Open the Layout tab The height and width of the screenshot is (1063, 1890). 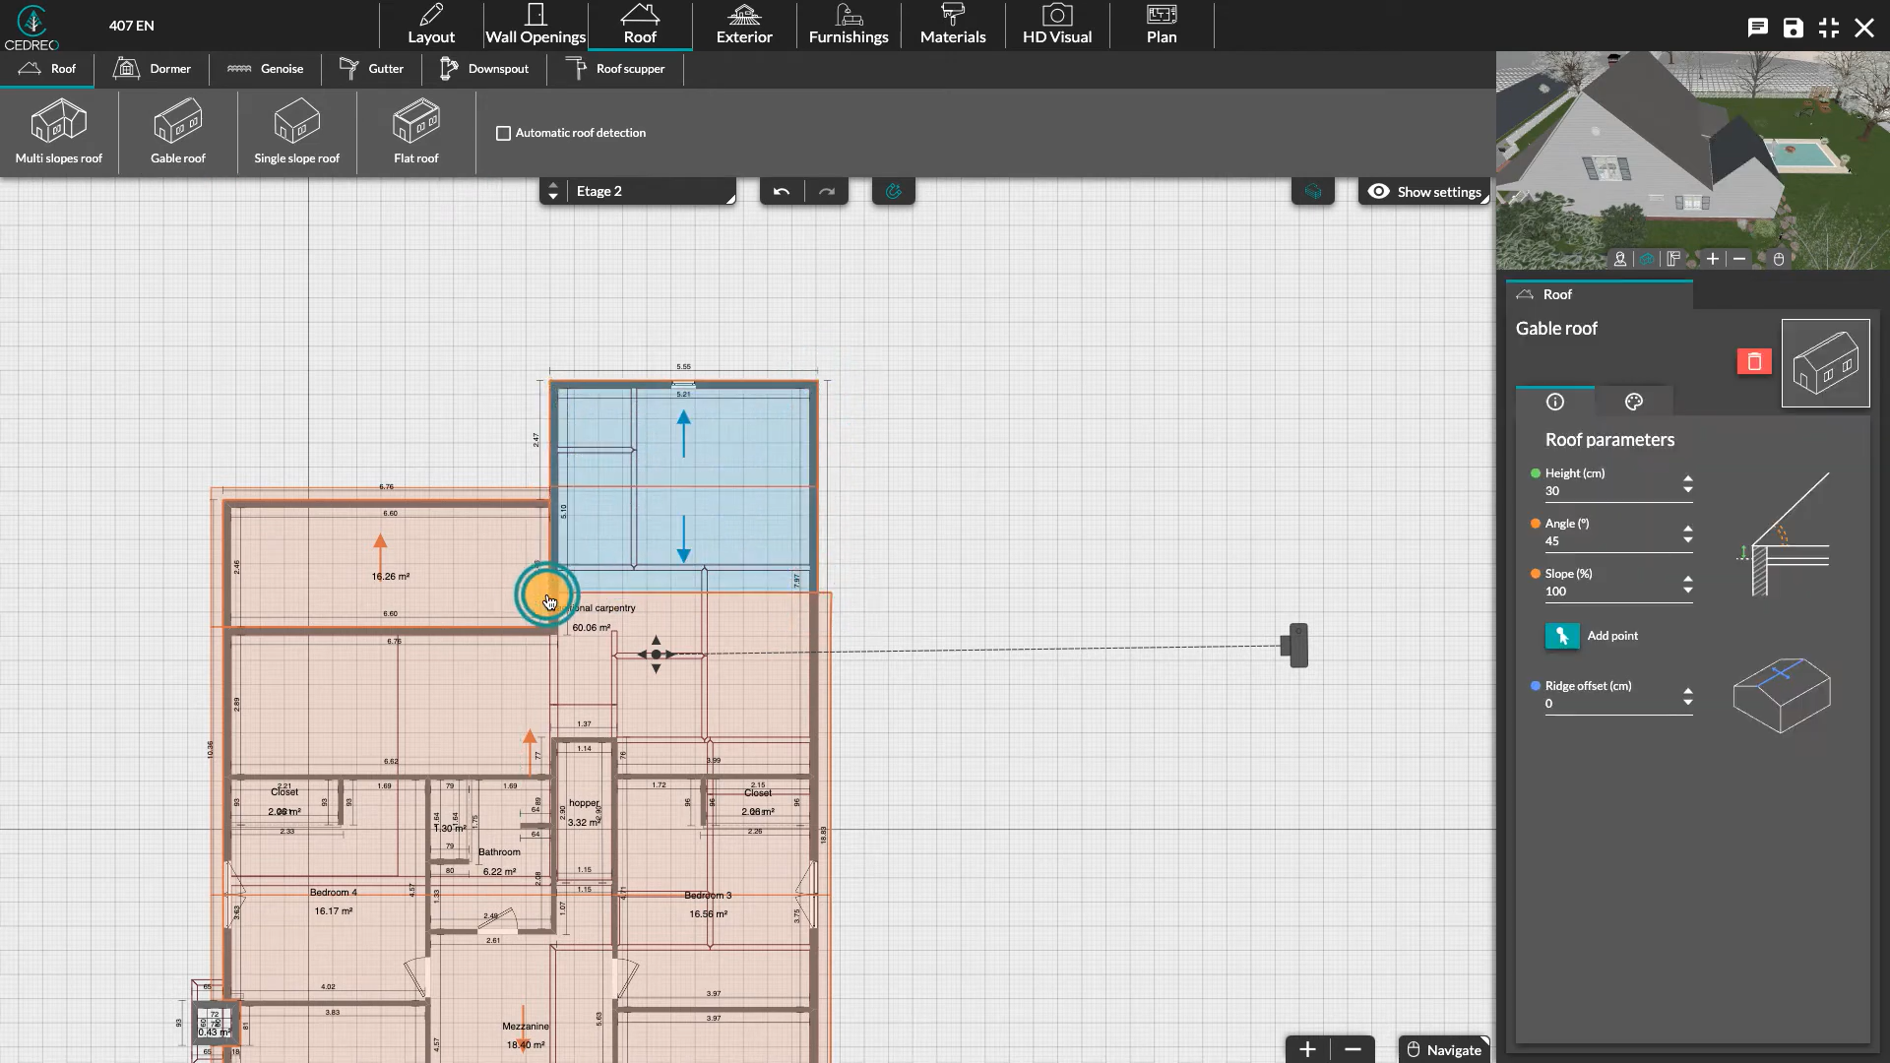coord(431,25)
